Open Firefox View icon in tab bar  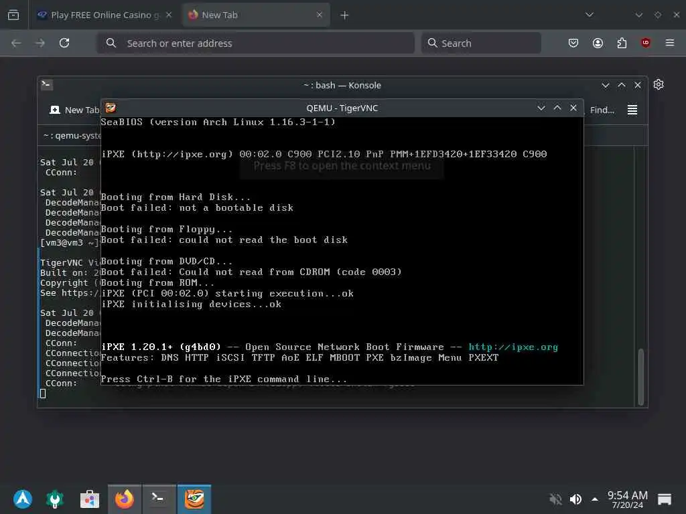click(13, 15)
